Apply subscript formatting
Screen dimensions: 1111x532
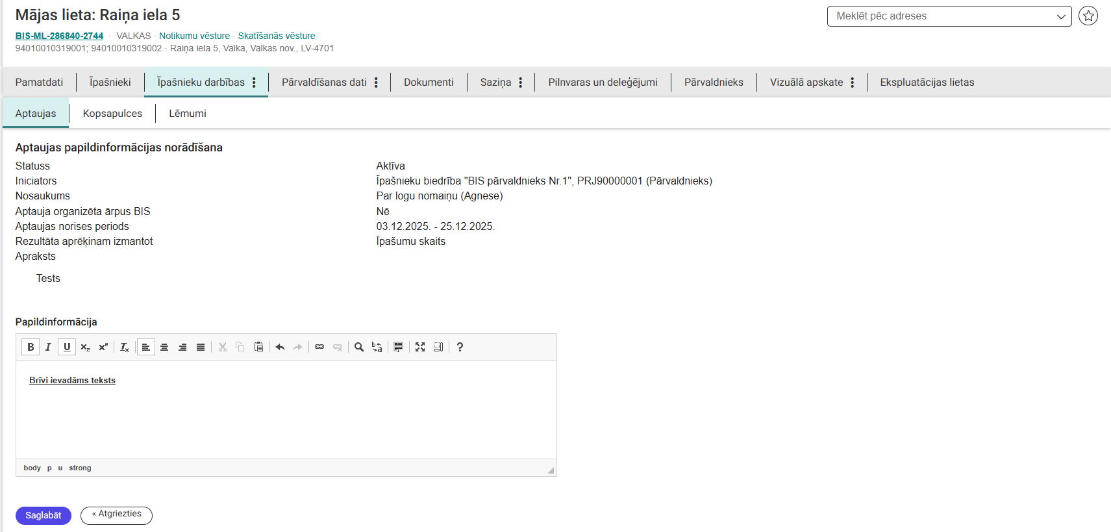85,347
